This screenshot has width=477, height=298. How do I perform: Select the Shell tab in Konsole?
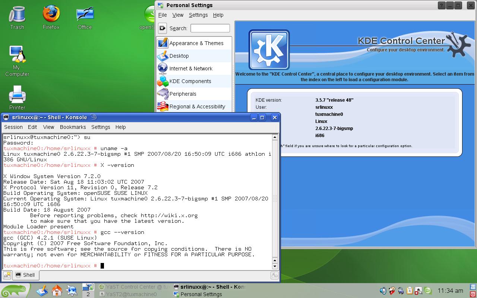pyautogui.click(x=25, y=275)
